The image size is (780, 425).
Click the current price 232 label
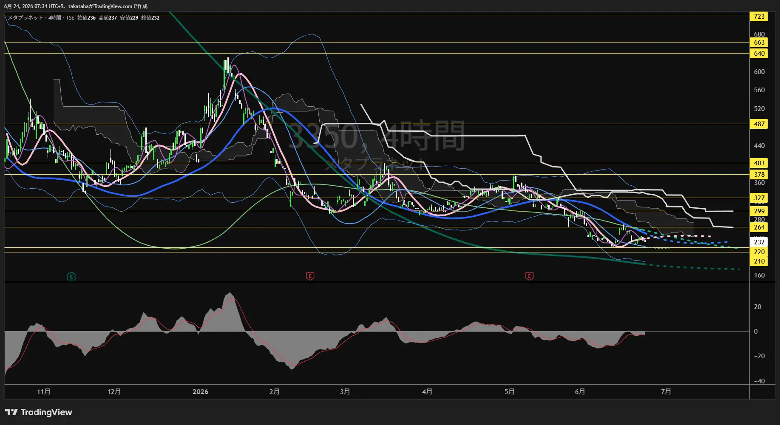click(x=759, y=242)
